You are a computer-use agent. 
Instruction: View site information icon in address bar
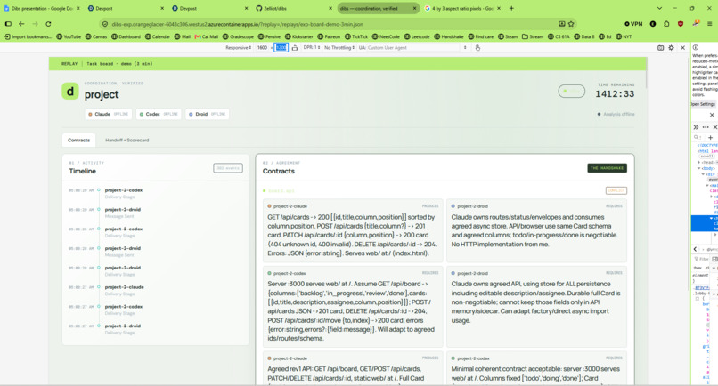(105, 24)
